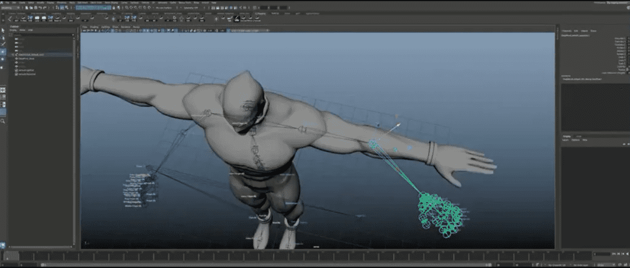Activate the Move tool
This screenshot has height=268, width=630.
tap(3, 52)
